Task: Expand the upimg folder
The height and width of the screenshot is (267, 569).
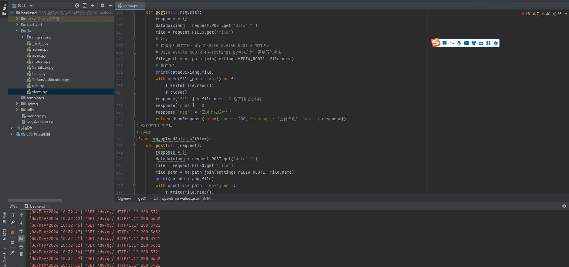Action: coord(17,104)
